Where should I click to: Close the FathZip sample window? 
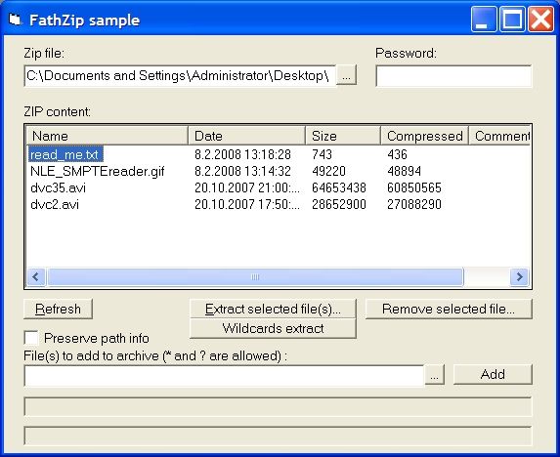point(540,20)
